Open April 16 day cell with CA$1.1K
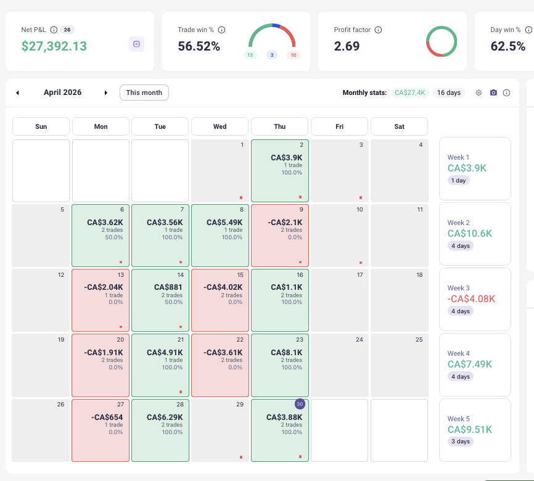Screen dimensions: 534x481 [x=279, y=300]
